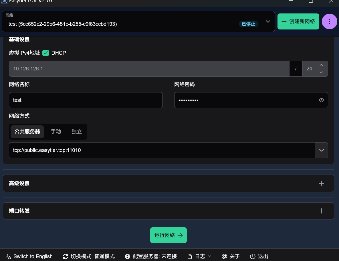This screenshot has height=261, width=339.
Task: Click the 配置服务器 globe icon
Action: [128, 256]
